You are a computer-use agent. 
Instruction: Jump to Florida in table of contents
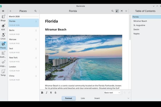[147, 17]
